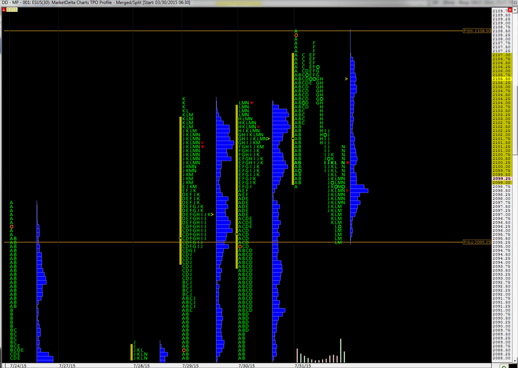The width and height of the screenshot is (518, 368).
Task: Click the 7/29/15 date label
Action: point(190,366)
